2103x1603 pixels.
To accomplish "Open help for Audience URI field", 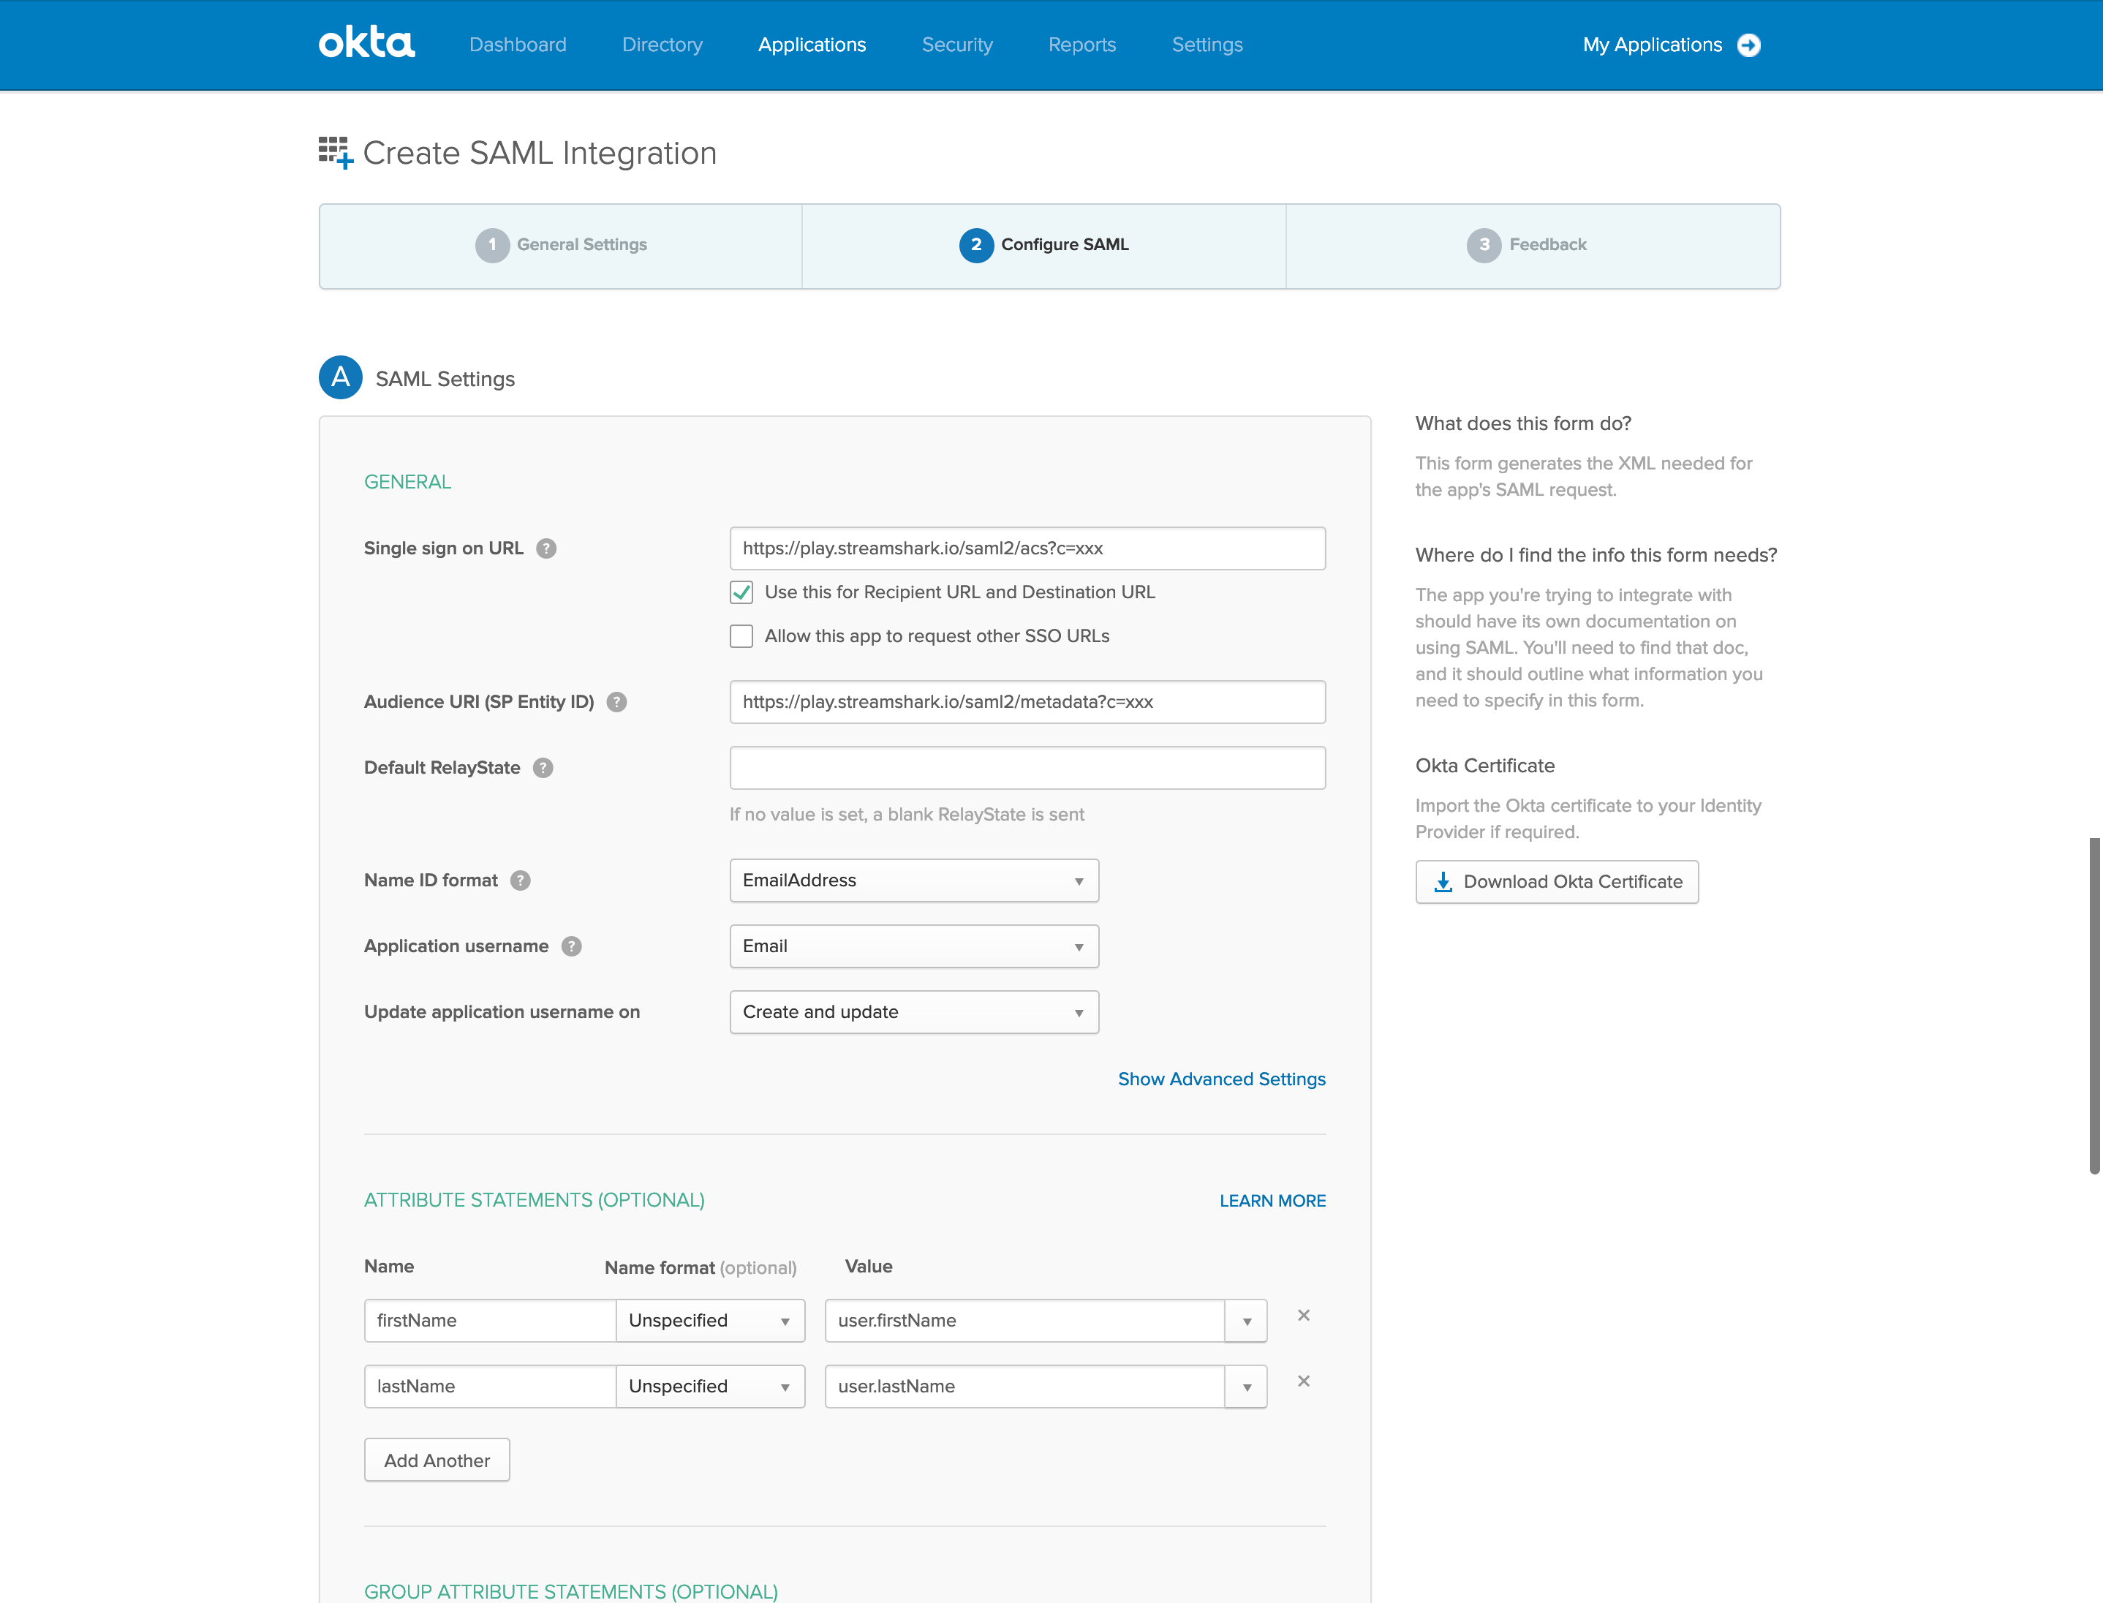I will [616, 702].
